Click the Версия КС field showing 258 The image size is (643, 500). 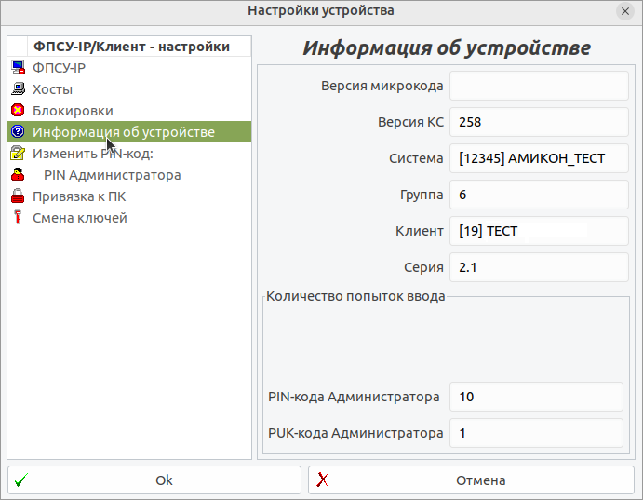tap(539, 122)
